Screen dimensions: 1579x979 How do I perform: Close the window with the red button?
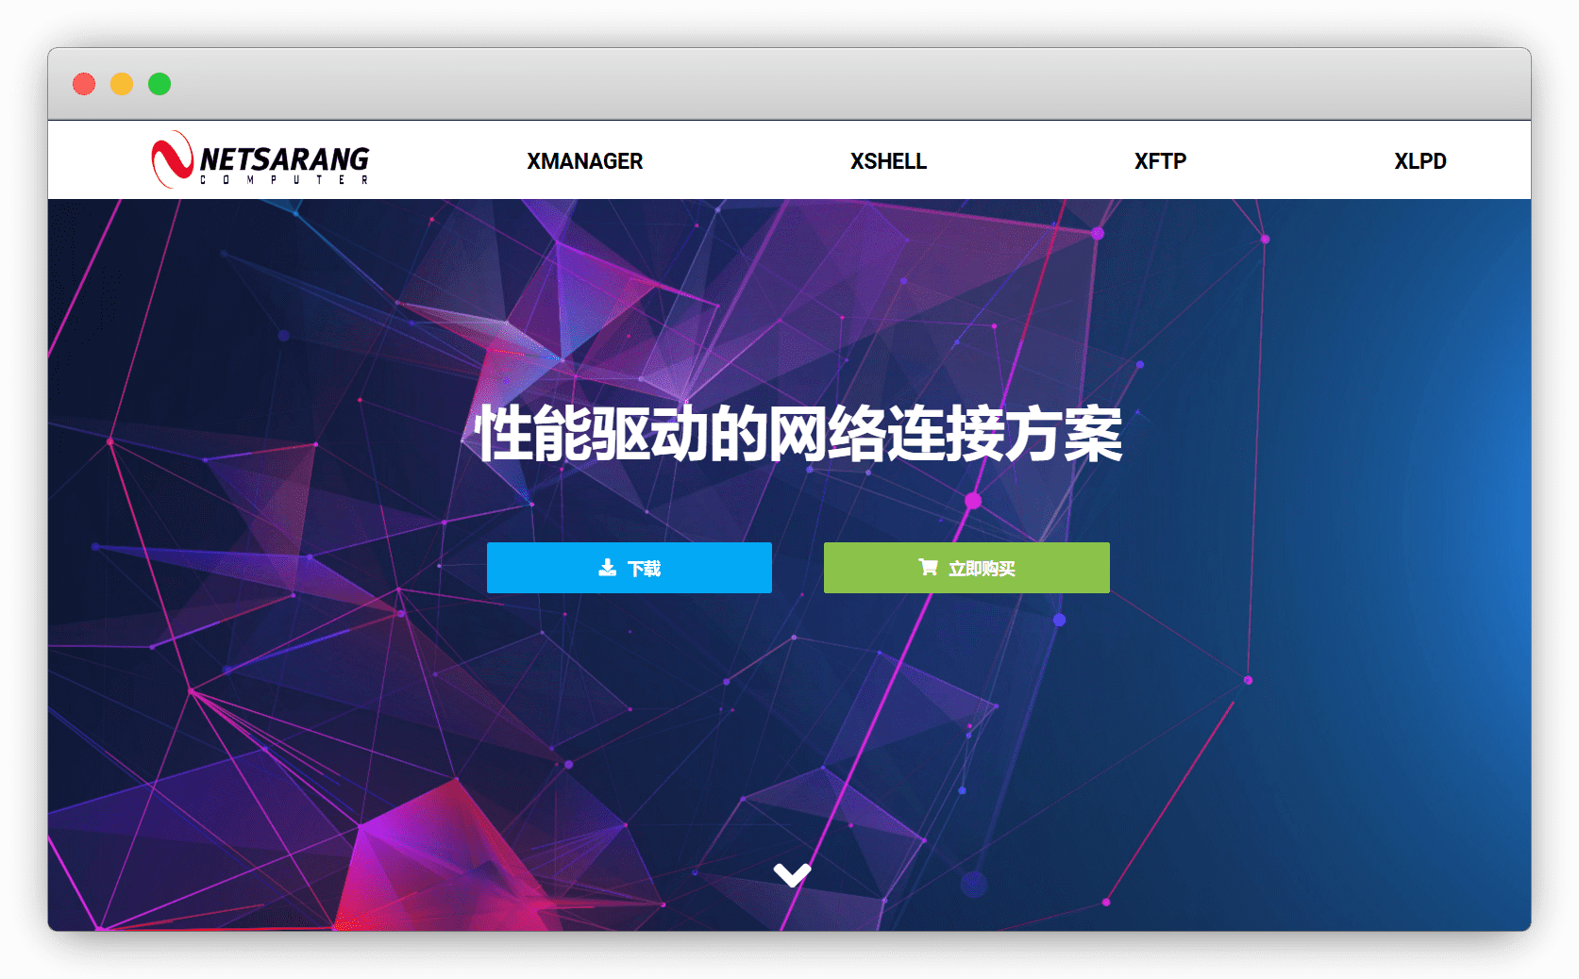click(84, 84)
